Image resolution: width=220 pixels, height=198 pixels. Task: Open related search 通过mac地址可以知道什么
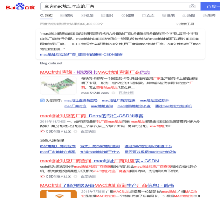tap(148, 146)
